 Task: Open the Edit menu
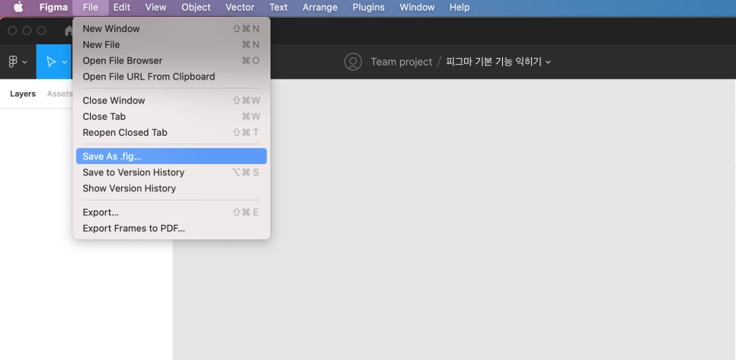(122, 8)
